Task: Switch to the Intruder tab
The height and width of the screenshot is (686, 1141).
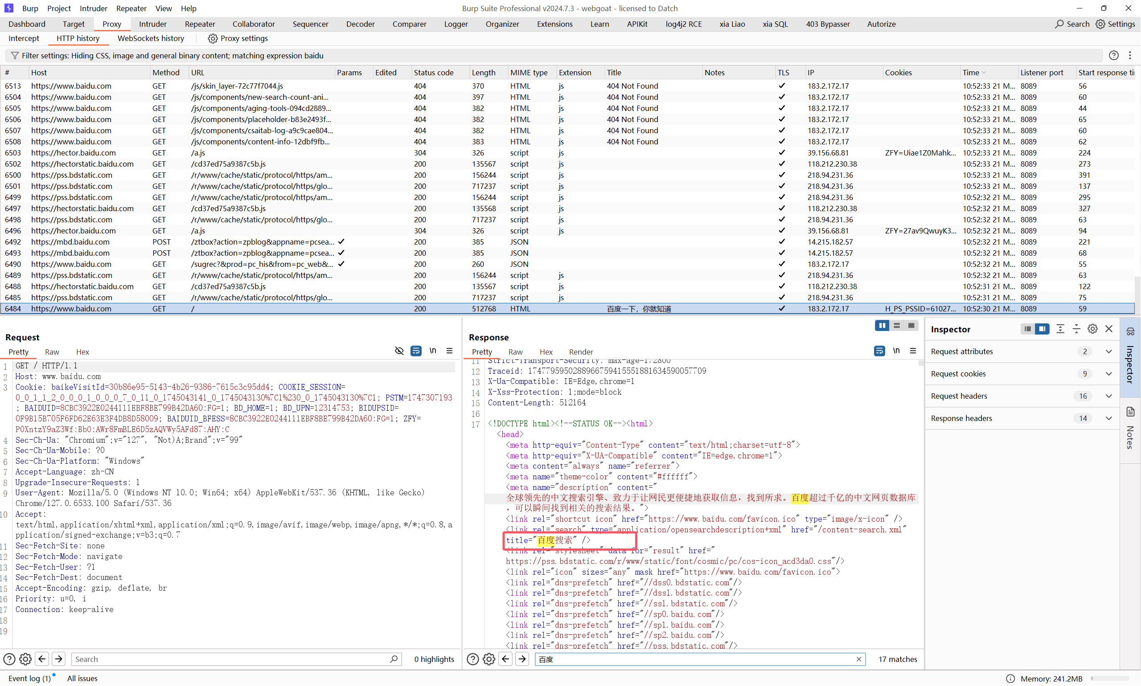Action: click(152, 24)
